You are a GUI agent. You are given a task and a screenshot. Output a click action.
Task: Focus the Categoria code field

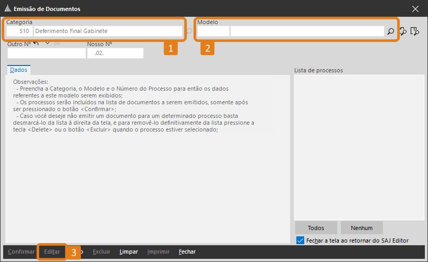click(19, 31)
